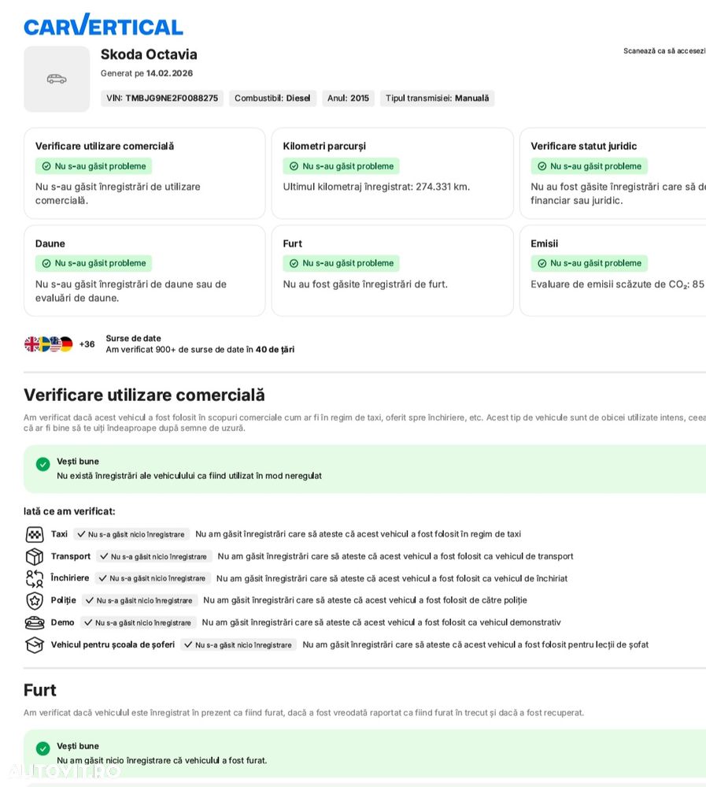
Task: Click the 'Surse de date' label
Action: pyautogui.click(x=133, y=338)
